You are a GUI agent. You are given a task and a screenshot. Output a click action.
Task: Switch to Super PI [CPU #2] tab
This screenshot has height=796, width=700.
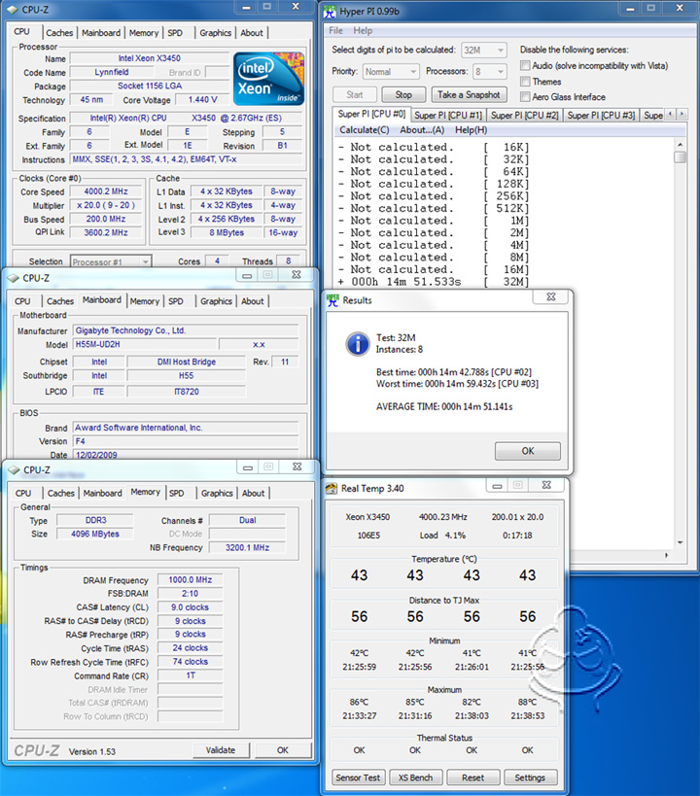coord(525,116)
